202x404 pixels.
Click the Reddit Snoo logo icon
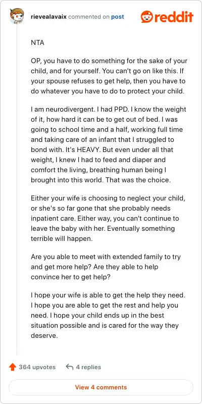click(147, 17)
